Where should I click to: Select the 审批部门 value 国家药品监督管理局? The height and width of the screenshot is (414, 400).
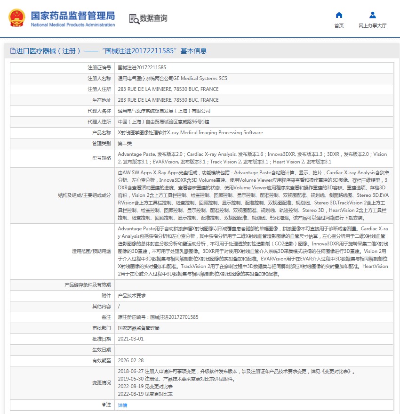pos(138,328)
